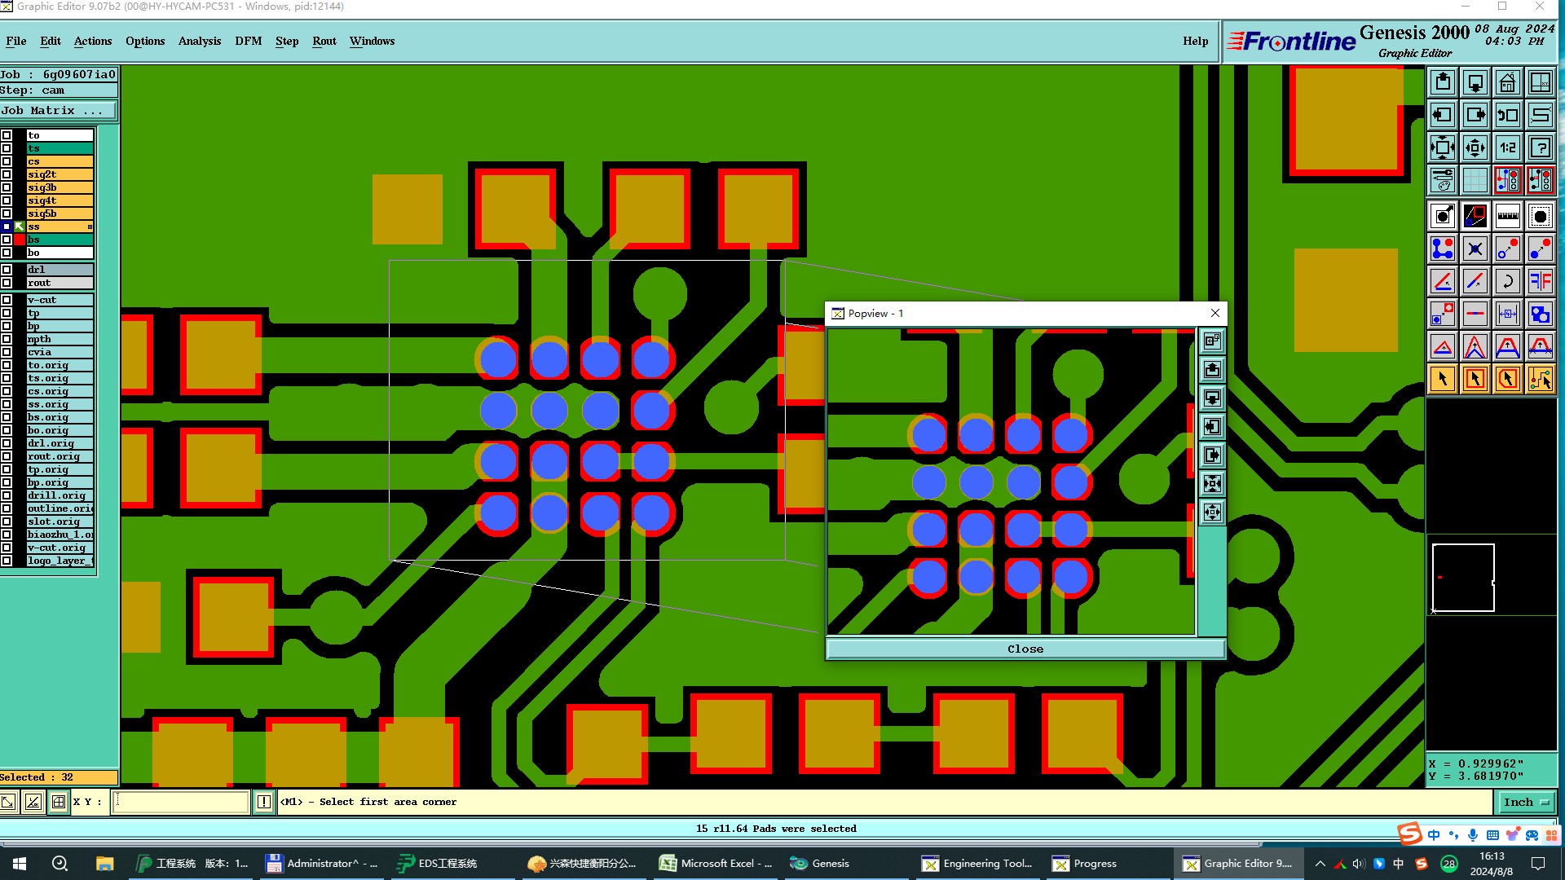Click the red bs layer color swatch

pyautogui.click(x=20, y=240)
